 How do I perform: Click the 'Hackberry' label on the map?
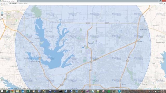pos(67,43)
